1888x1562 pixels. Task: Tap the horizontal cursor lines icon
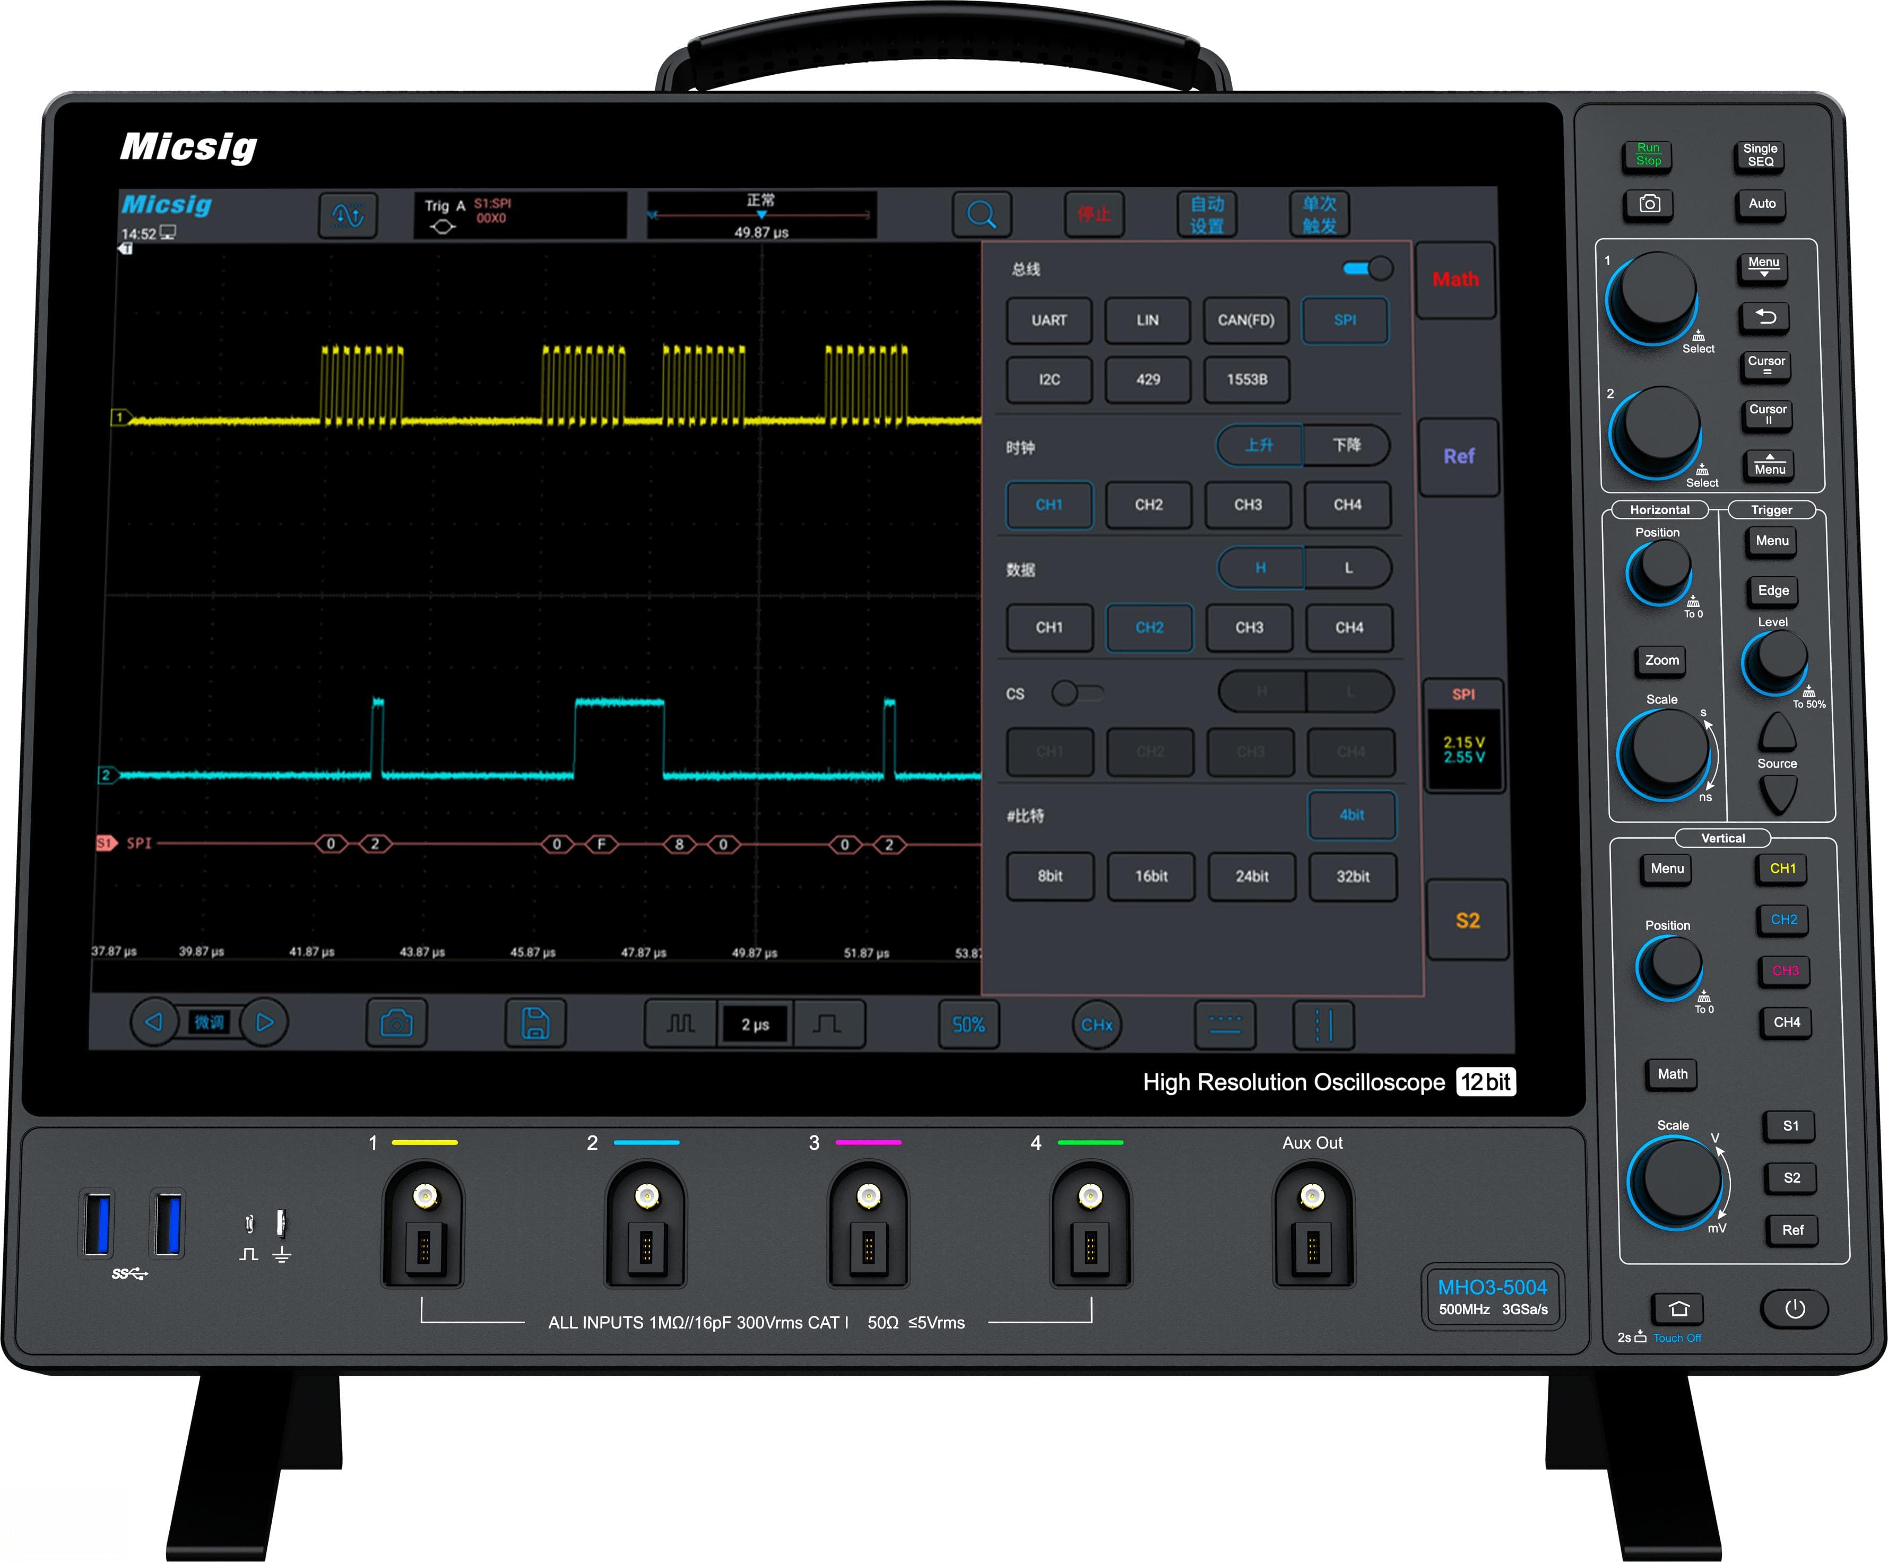(x=1225, y=1025)
